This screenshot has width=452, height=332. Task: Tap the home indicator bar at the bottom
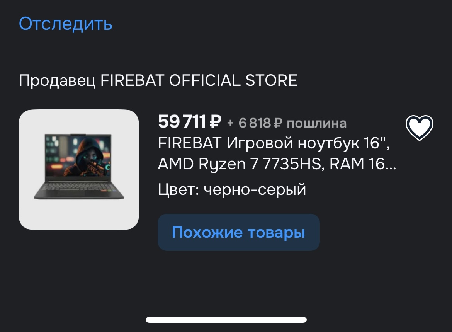pyautogui.click(x=226, y=320)
